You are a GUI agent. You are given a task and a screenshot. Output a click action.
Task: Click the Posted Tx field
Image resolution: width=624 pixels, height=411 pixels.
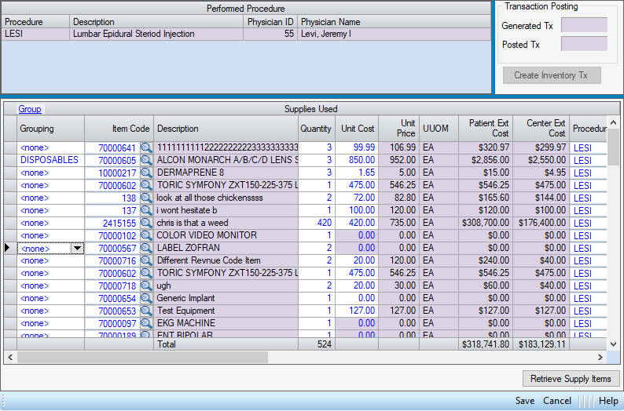click(x=584, y=44)
